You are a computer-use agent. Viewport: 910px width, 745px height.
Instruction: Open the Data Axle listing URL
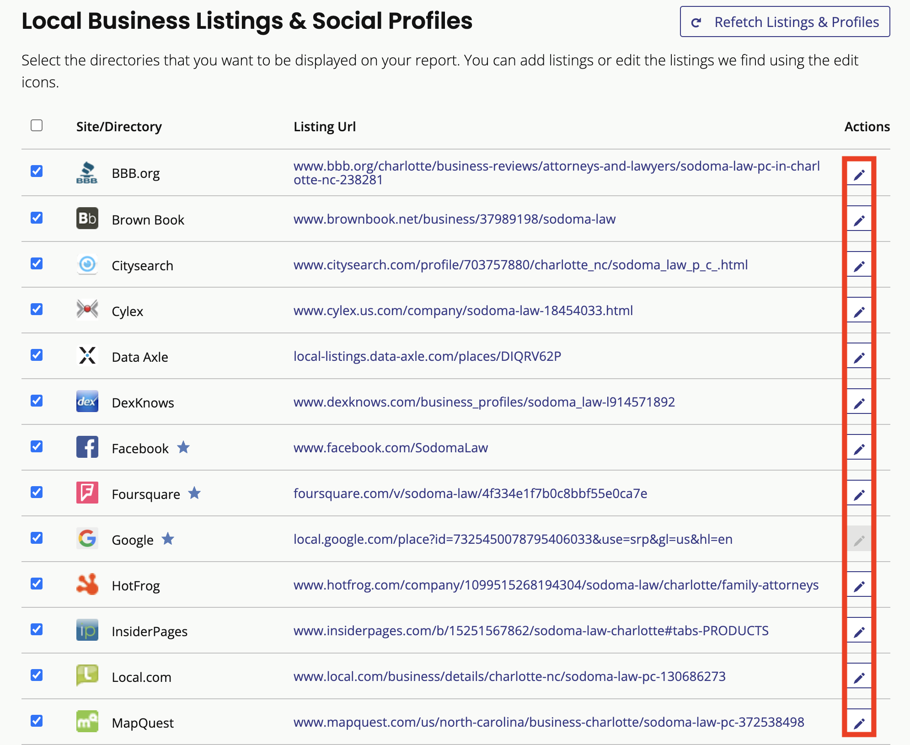[x=427, y=356]
